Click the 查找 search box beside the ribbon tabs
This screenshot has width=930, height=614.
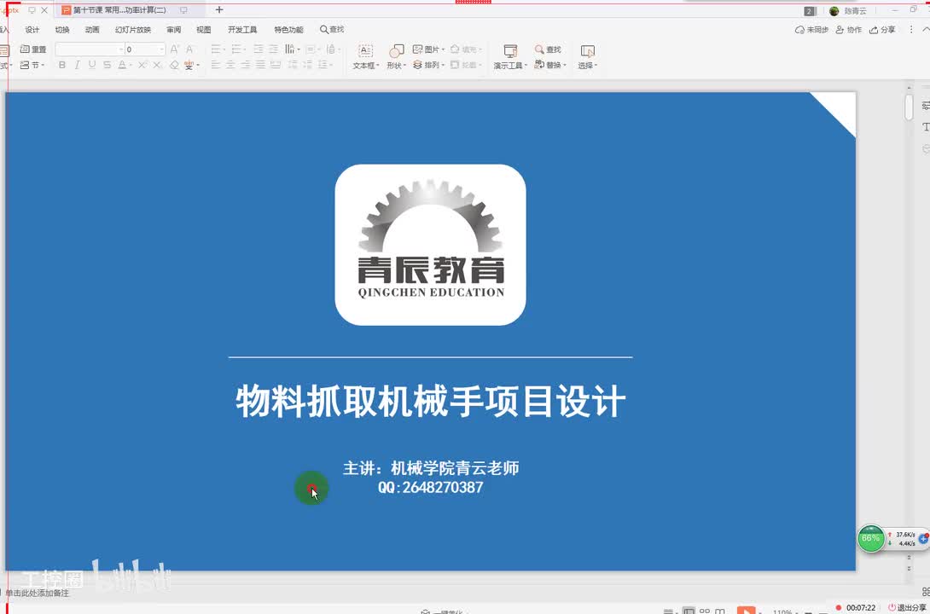(x=332, y=30)
